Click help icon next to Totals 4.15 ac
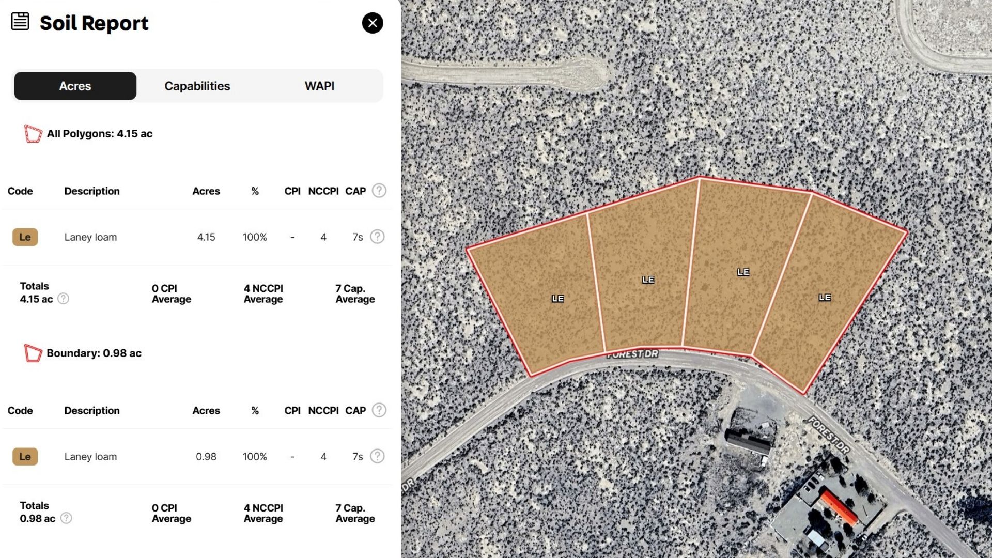The width and height of the screenshot is (992, 558). (x=63, y=299)
